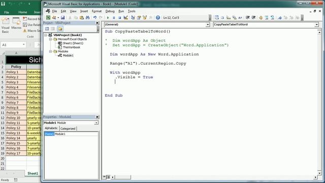Select the Sheet1 worksheet tab in Excel
Screen dimensions: 325x183
pos(32,173)
